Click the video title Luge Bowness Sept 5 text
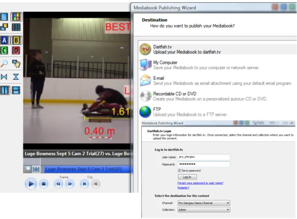The width and height of the screenshot is (297, 219). [77, 153]
